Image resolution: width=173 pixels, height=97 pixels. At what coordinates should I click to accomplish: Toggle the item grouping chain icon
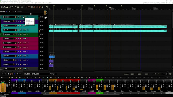[x=29, y=7]
